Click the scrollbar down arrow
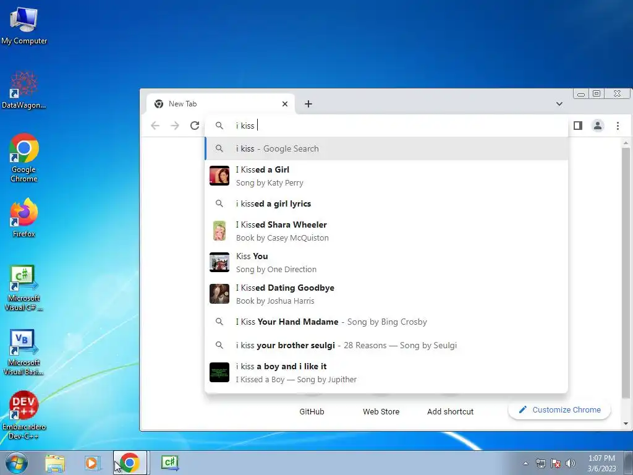 pyautogui.click(x=626, y=423)
